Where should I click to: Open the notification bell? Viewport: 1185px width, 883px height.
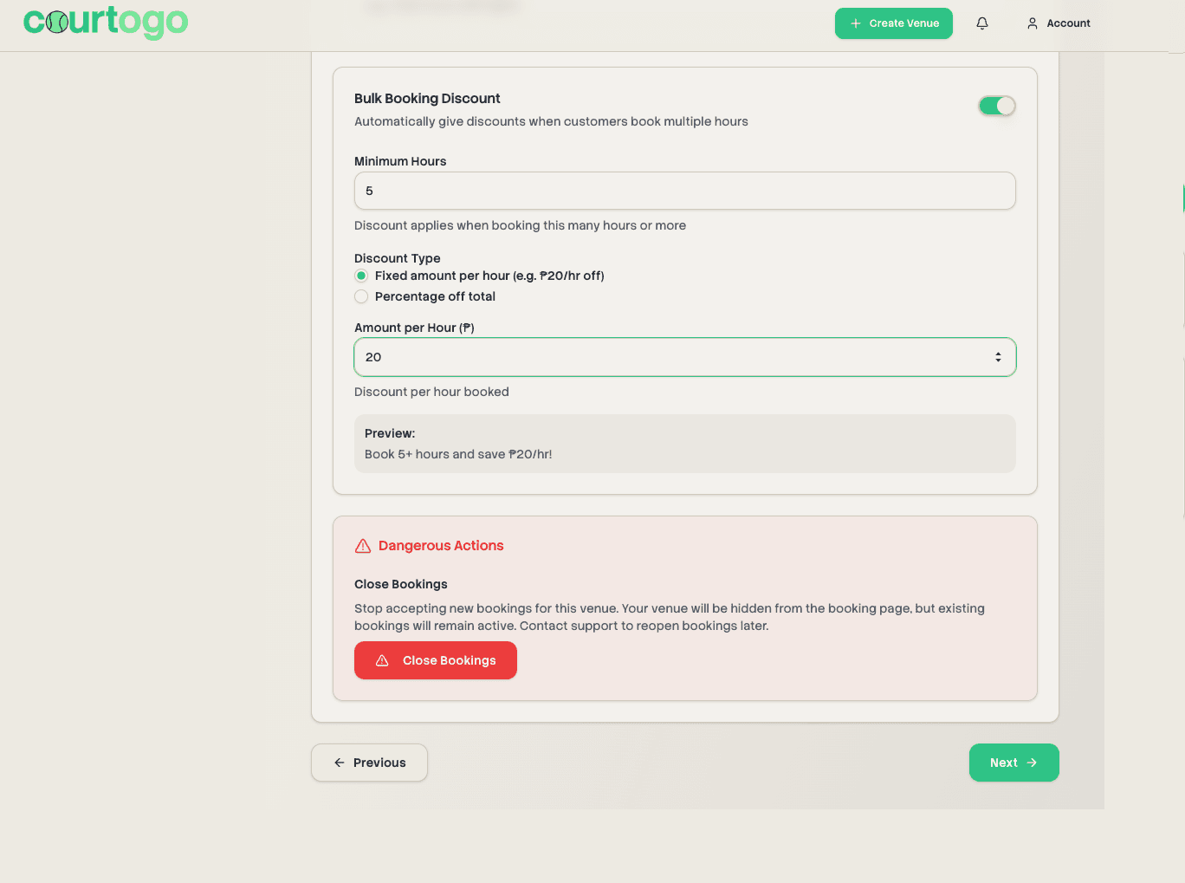(x=981, y=23)
